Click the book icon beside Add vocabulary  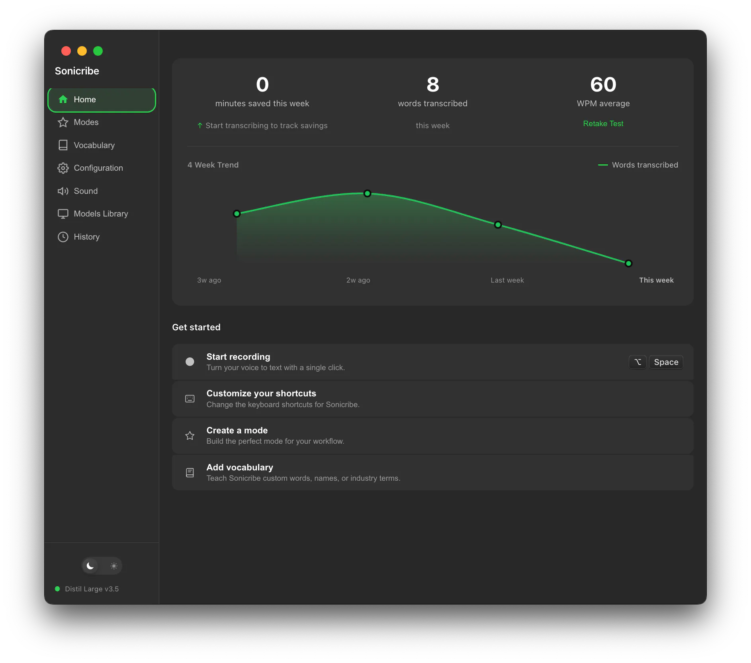190,472
